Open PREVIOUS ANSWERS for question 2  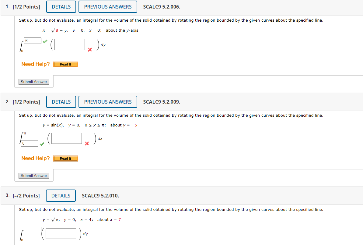(108, 102)
